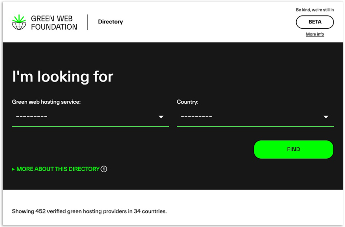The image size is (345, 227).
Task: Select the dashed placeholder in Country field
Action: pos(196,116)
